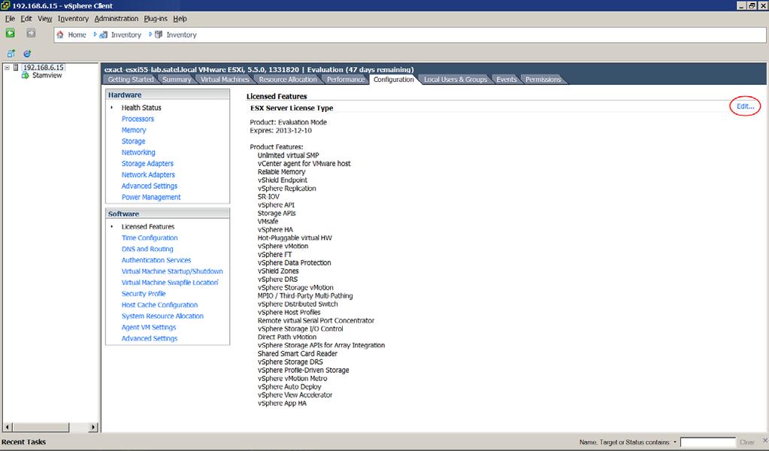Open the View menu
Image resolution: width=769 pixels, height=451 pixels.
(44, 19)
